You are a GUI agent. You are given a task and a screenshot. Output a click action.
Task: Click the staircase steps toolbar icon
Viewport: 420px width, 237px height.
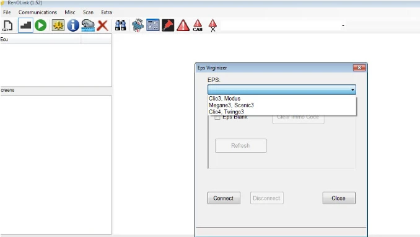click(25, 25)
